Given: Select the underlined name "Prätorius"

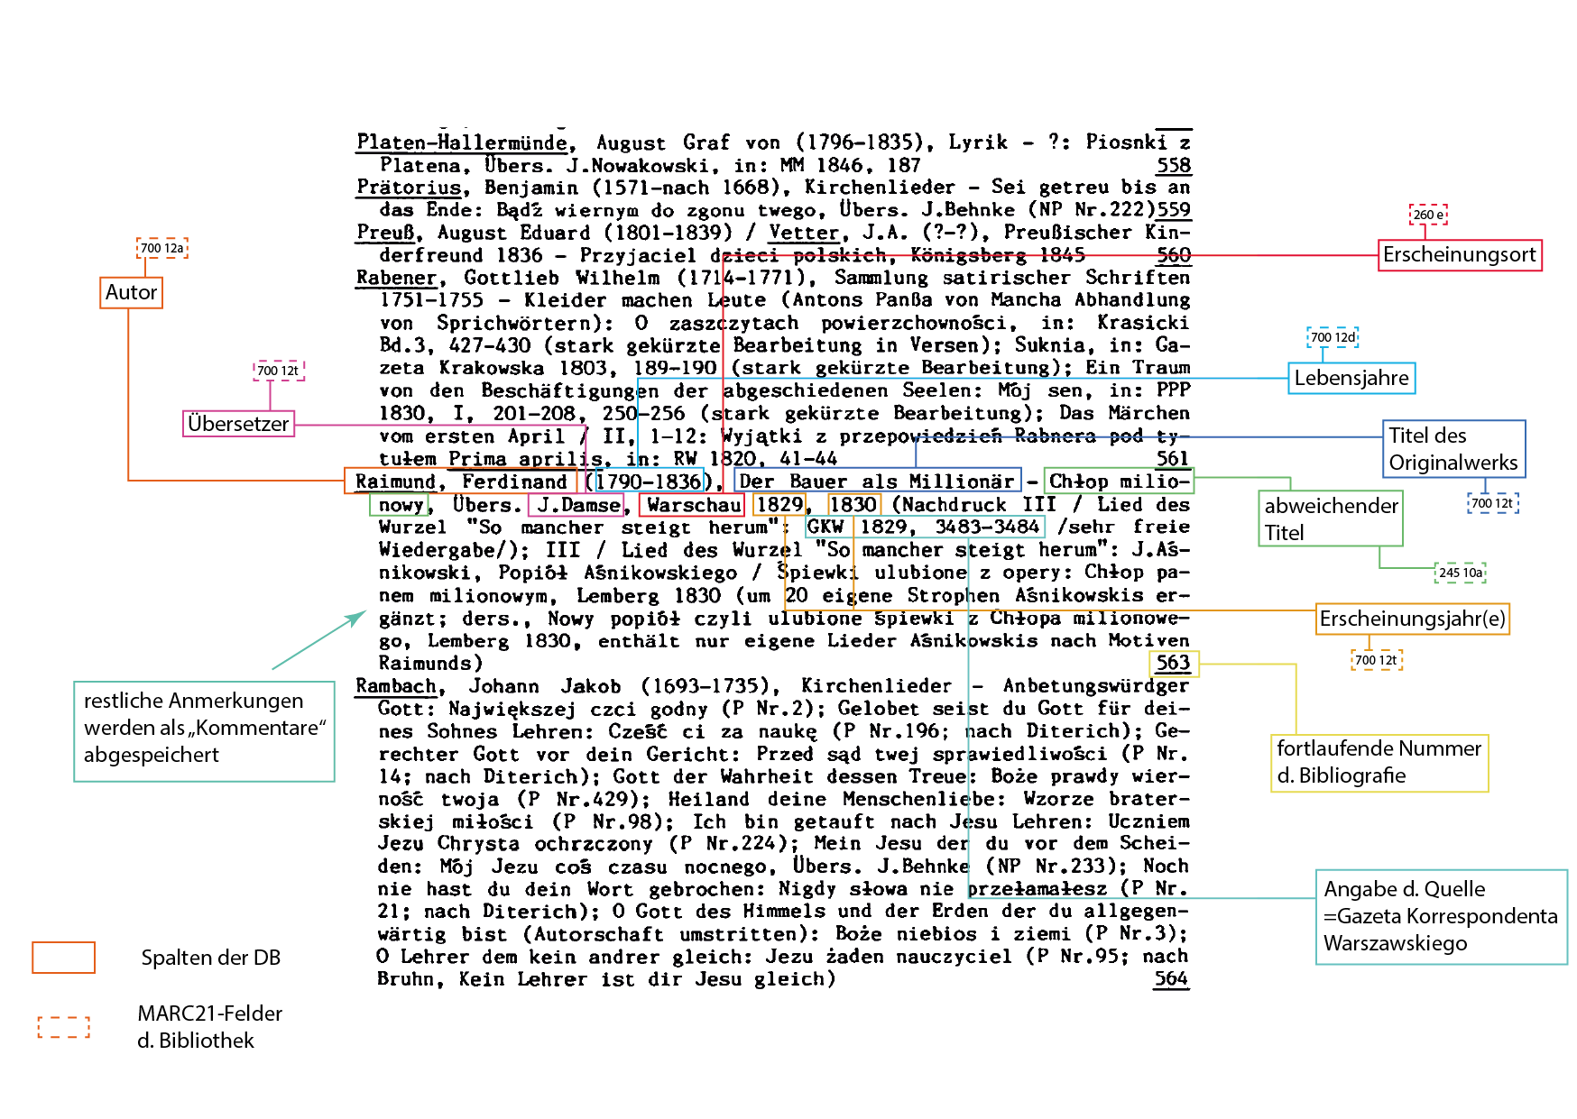Looking at the screenshot, I should coord(409,188).
